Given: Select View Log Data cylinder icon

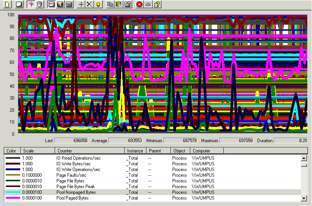Looking at the screenshot, I should coord(39,4).
